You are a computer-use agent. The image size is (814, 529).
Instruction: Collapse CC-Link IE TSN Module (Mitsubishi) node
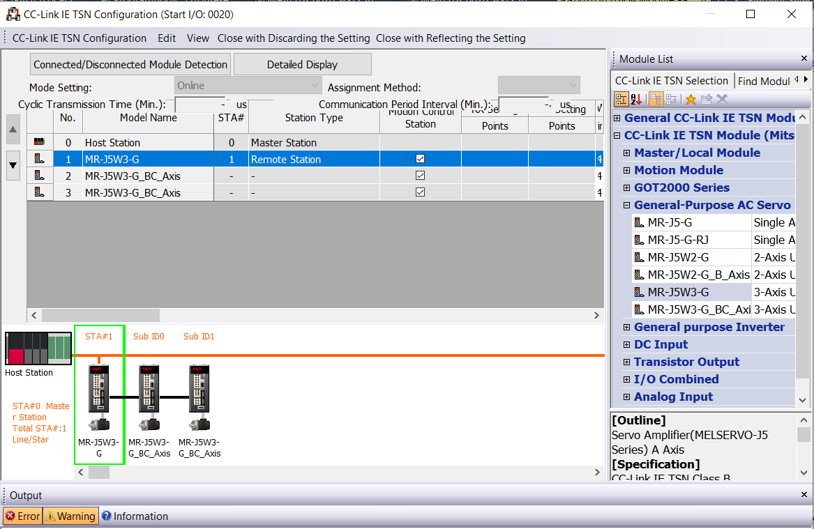pos(617,135)
